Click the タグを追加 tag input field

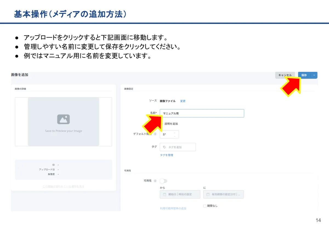(x=178, y=147)
